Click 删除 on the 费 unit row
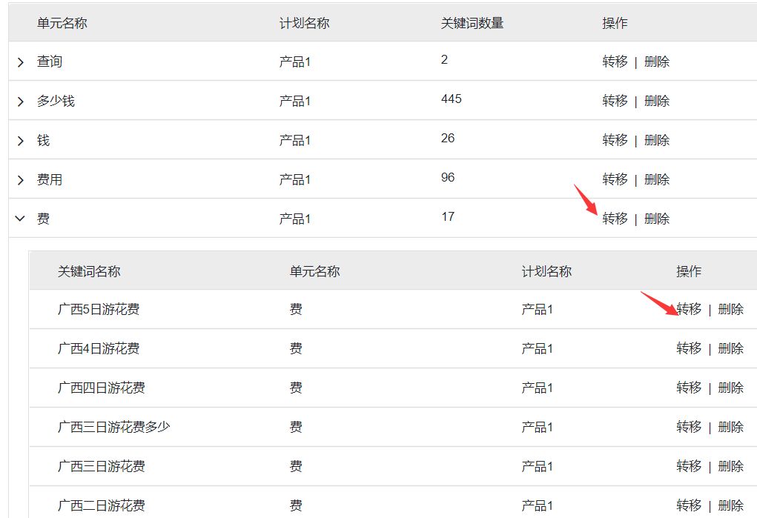The width and height of the screenshot is (757, 518). pyautogui.click(x=657, y=219)
